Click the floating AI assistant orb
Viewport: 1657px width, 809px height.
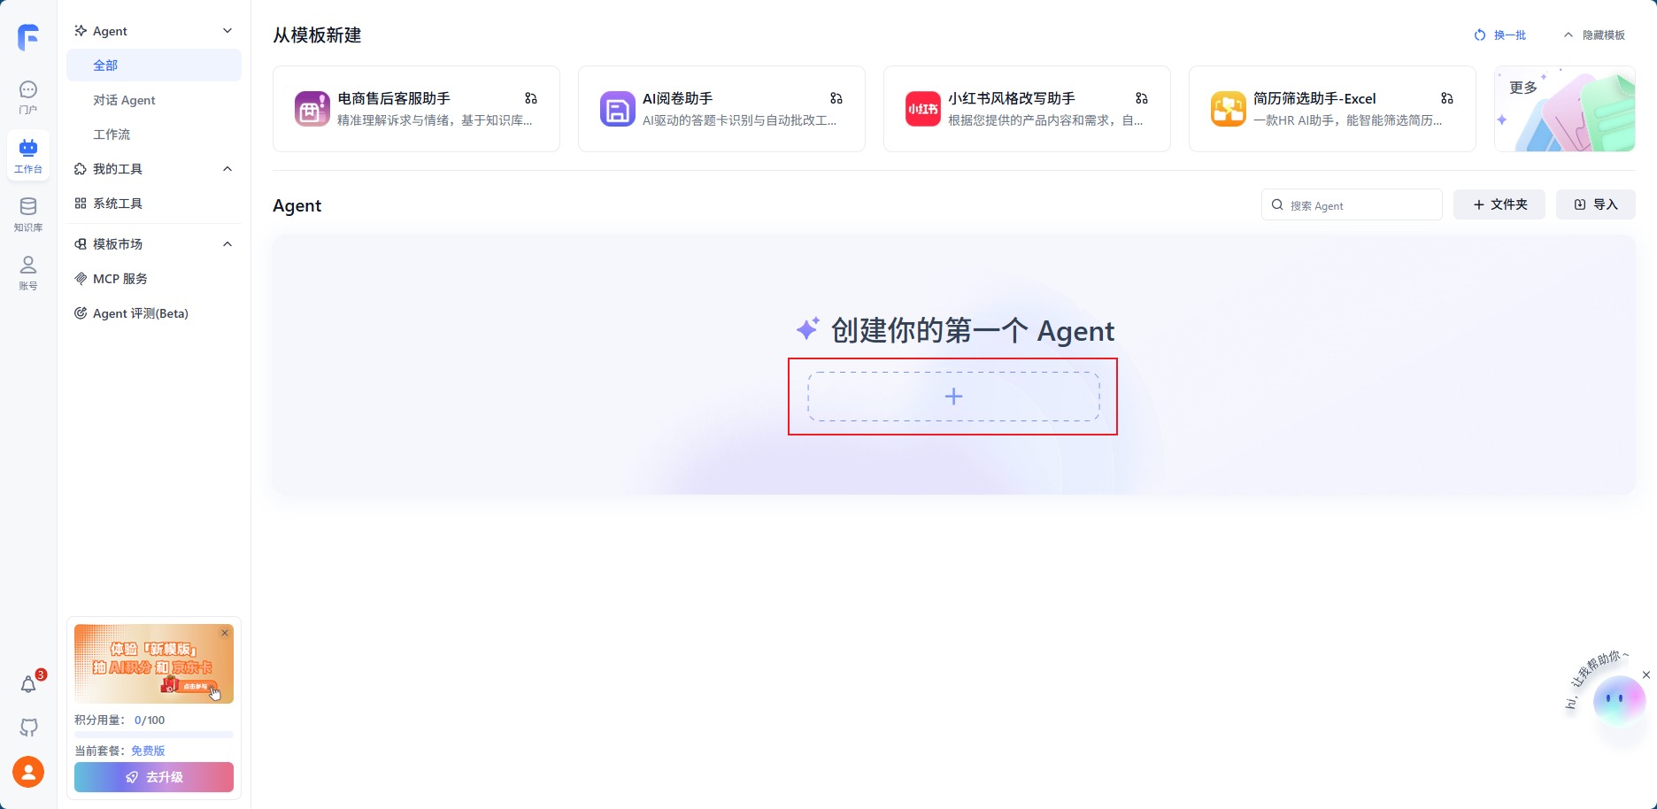1618,700
